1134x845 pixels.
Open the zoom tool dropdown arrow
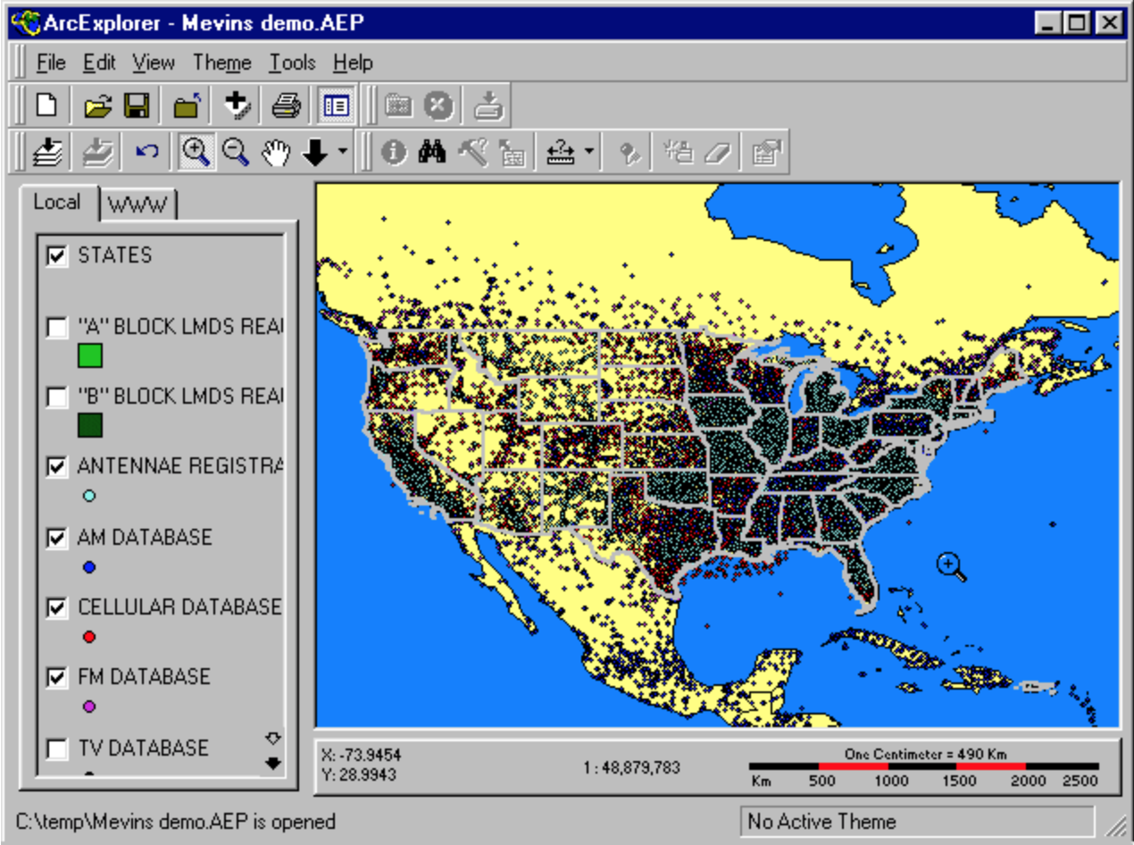coord(342,150)
